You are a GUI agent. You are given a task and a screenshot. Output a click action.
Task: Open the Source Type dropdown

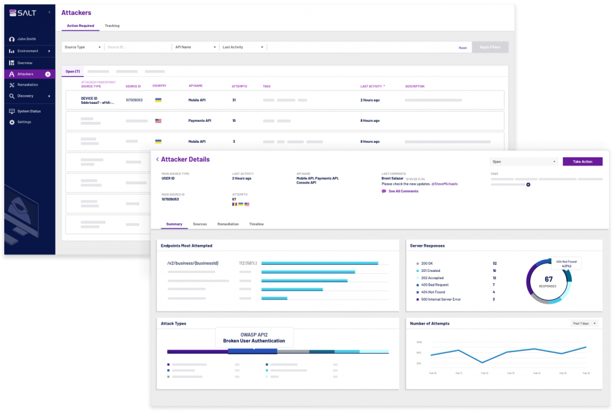coord(82,47)
